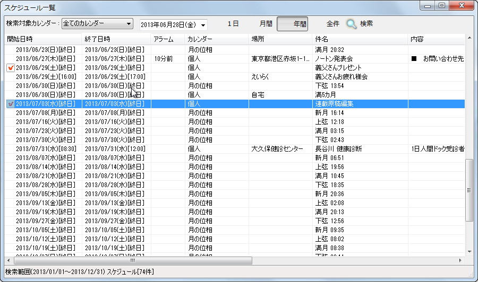
Task: Open the date picker dropdown arrow
Action: point(203,25)
